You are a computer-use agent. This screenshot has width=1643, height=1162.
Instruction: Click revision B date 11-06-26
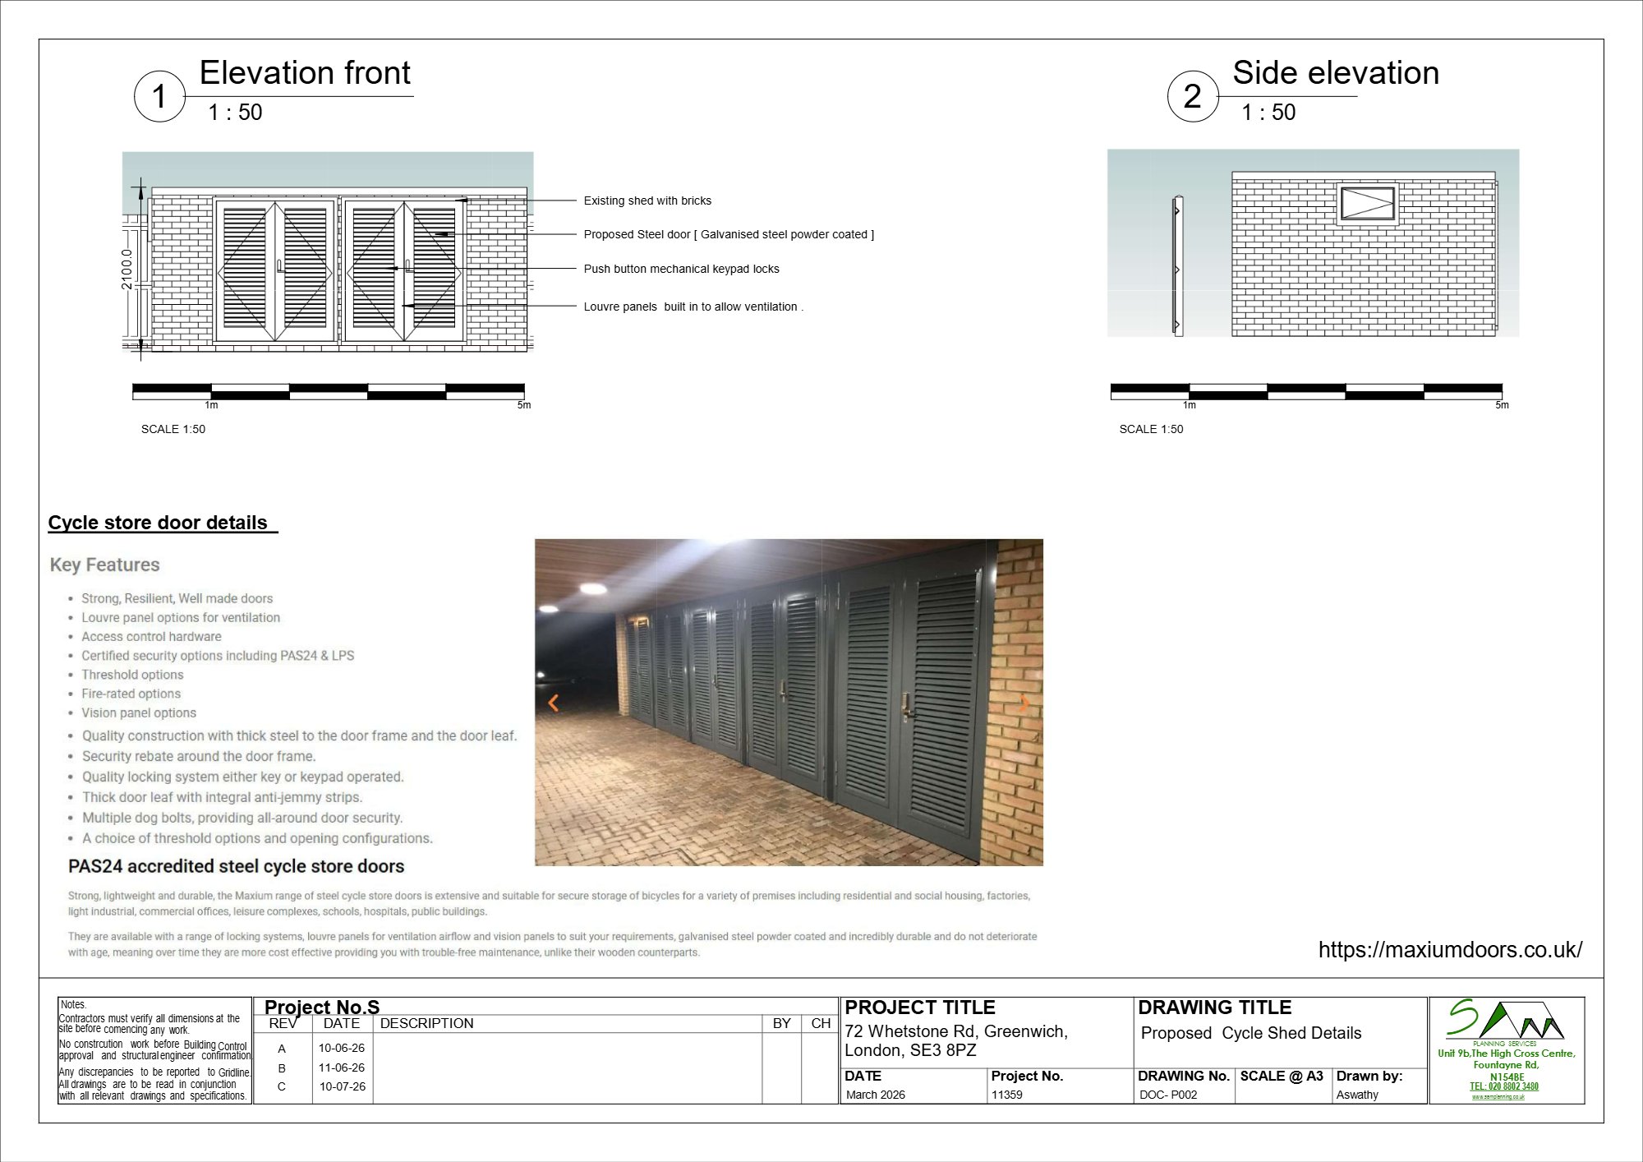click(x=342, y=1067)
